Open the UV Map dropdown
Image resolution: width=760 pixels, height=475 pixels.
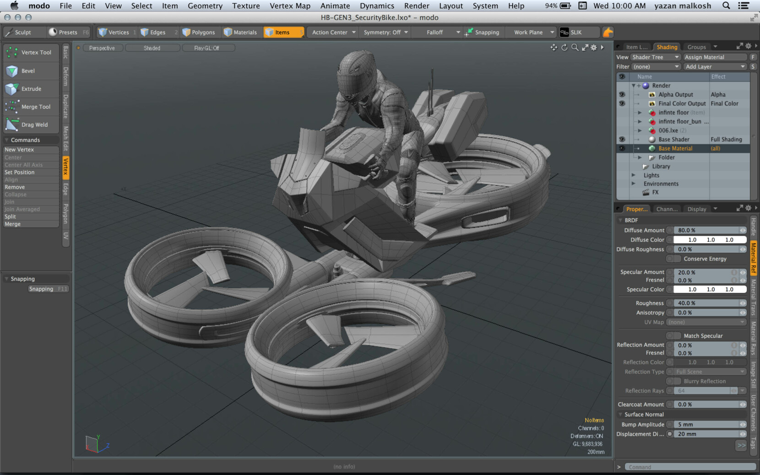tap(706, 322)
